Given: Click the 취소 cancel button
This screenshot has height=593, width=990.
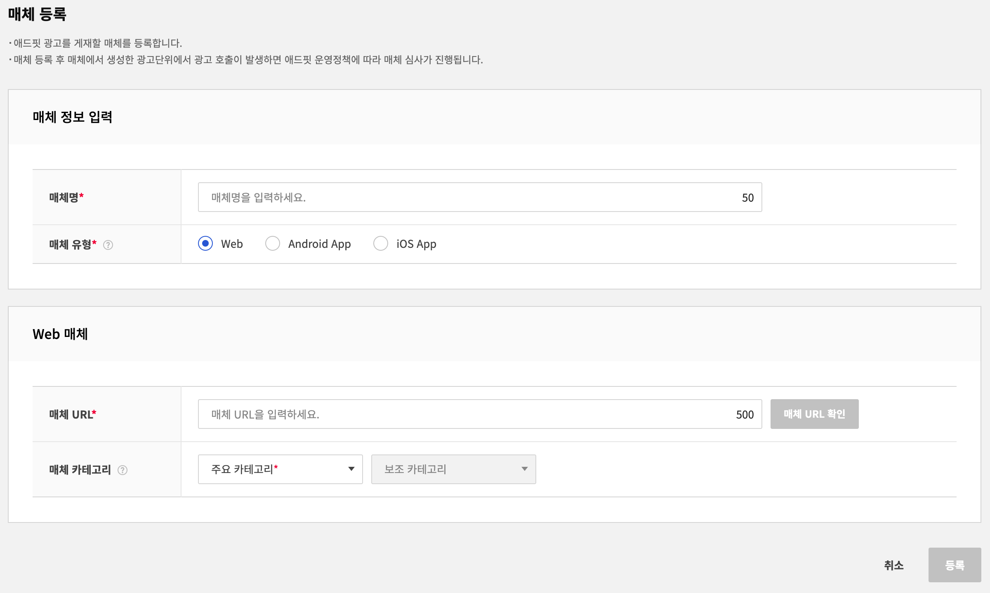Looking at the screenshot, I should [x=893, y=565].
